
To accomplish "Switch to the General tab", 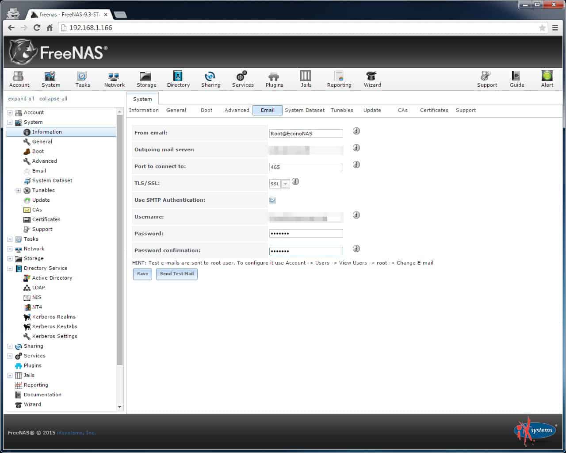I will (x=176, y=110).
